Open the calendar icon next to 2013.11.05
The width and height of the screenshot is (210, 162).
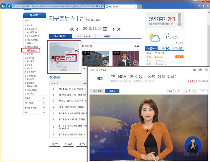[105, 29]
